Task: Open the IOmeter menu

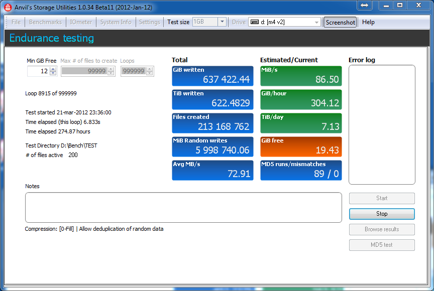Action: [81, 22]
